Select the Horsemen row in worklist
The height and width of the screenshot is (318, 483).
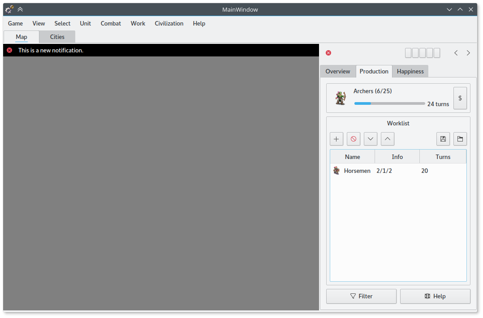coord(398,171)
